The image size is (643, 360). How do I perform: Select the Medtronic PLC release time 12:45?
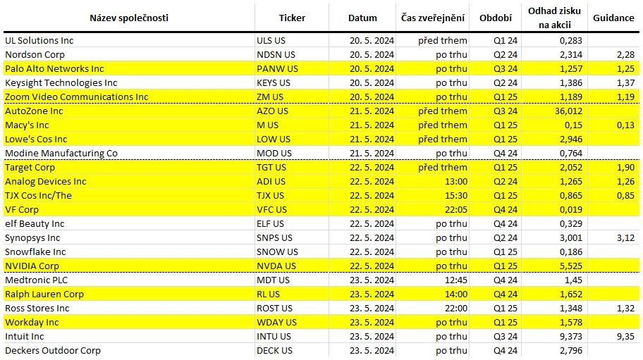point(456,280)
